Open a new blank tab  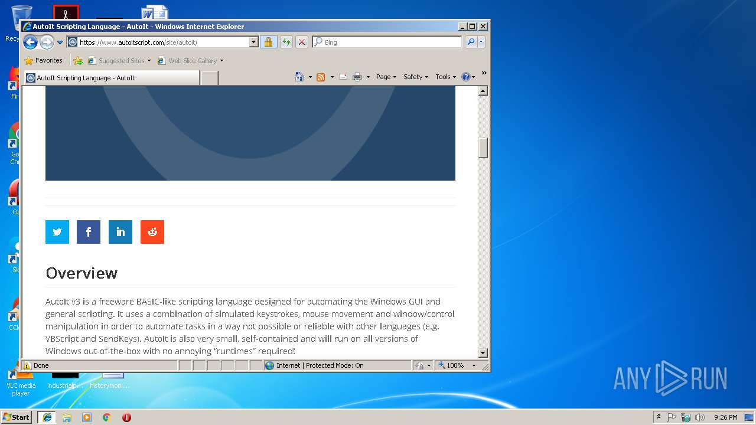click(209, 78)
